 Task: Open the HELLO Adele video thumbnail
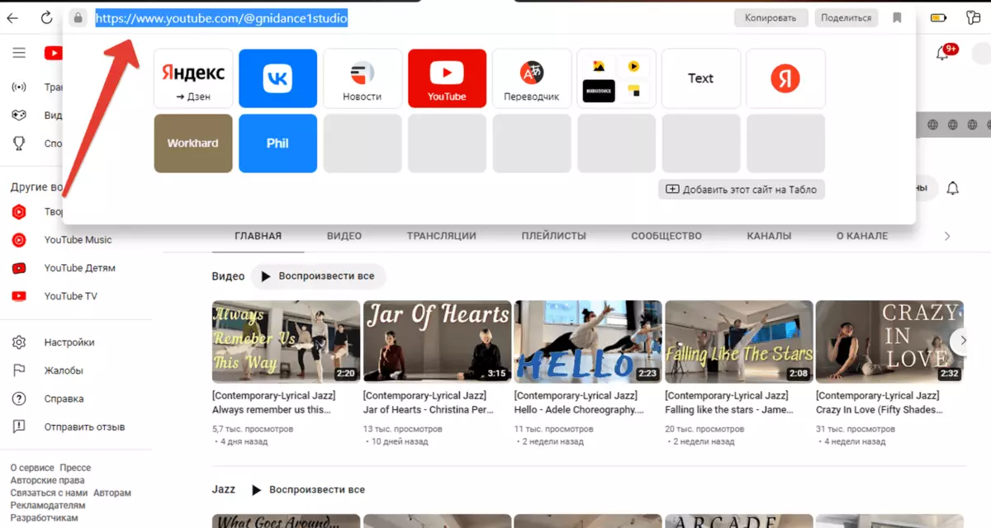[588, 342]
